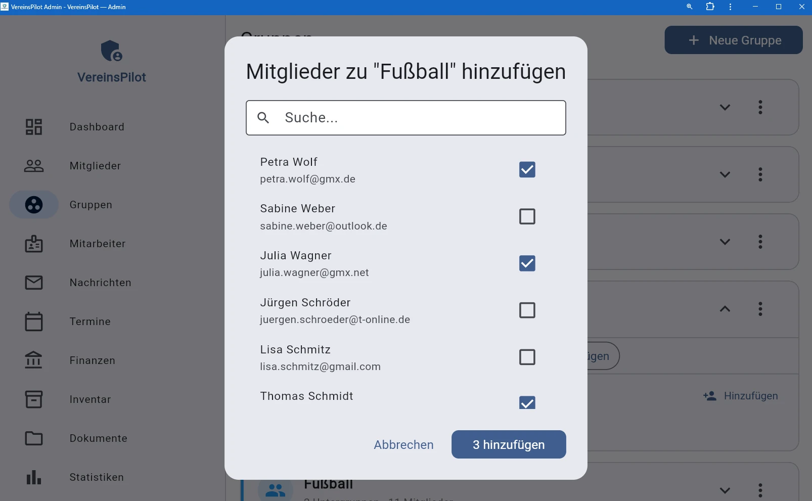
Task: Confirm with the 3 hinzufügen button
Action: (509, 444)
